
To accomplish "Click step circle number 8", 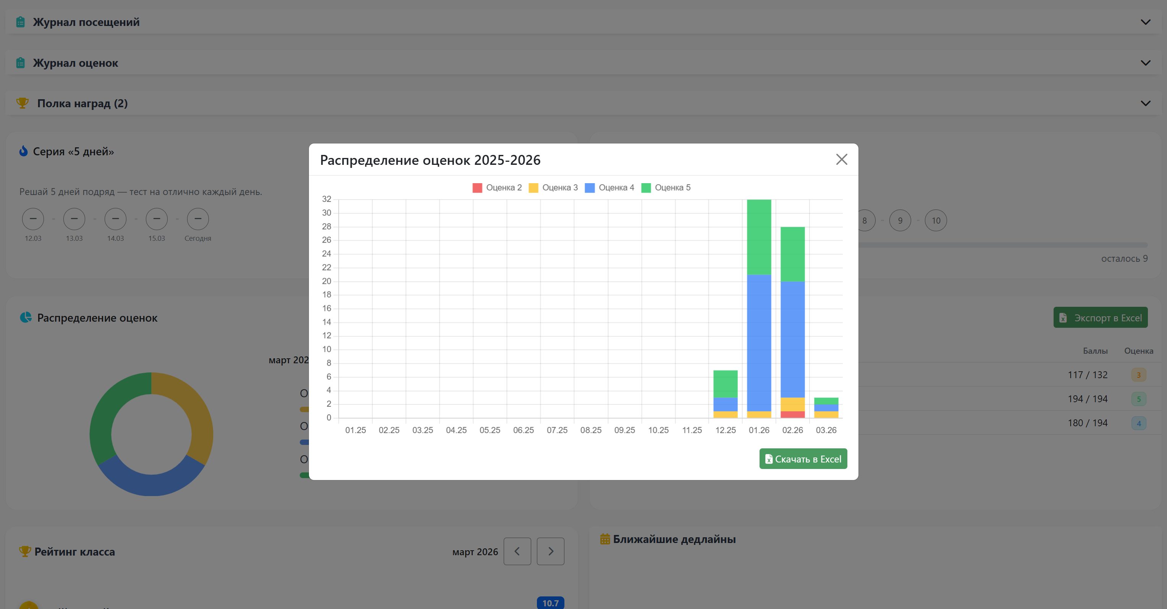I will click(866, 221).
